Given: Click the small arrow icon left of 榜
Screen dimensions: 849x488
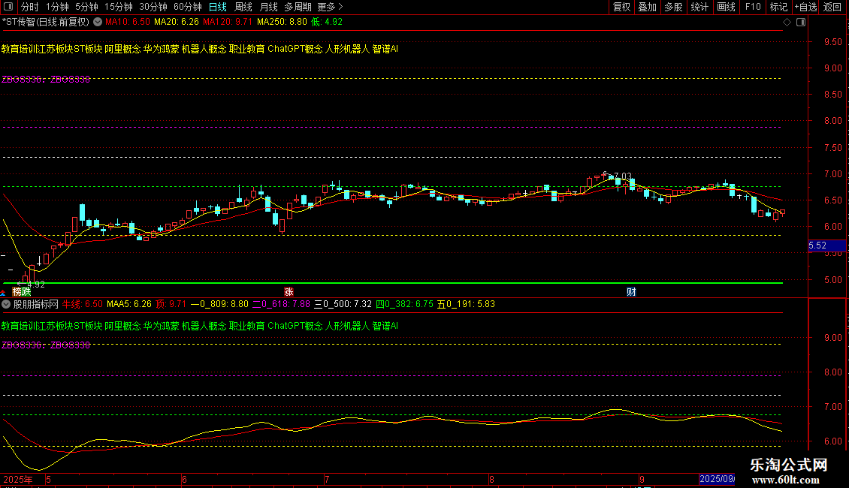Looking at the screenshot, I should click(x=3, y=294).
